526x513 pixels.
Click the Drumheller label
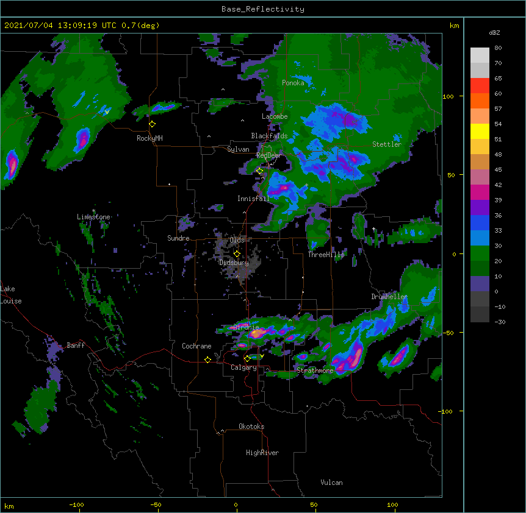389,297
